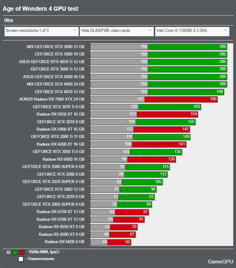This screenshot has height=268, width=236.
Task: Remove GEFORCE RTX 2070 SUPER 8 GB with its X
Action: 87,182
